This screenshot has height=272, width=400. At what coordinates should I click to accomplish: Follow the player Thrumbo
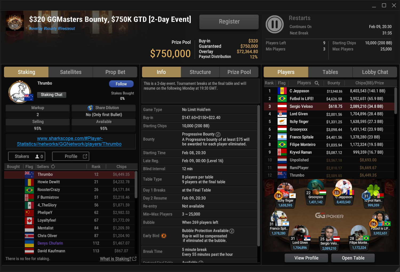tap(121, 84)
